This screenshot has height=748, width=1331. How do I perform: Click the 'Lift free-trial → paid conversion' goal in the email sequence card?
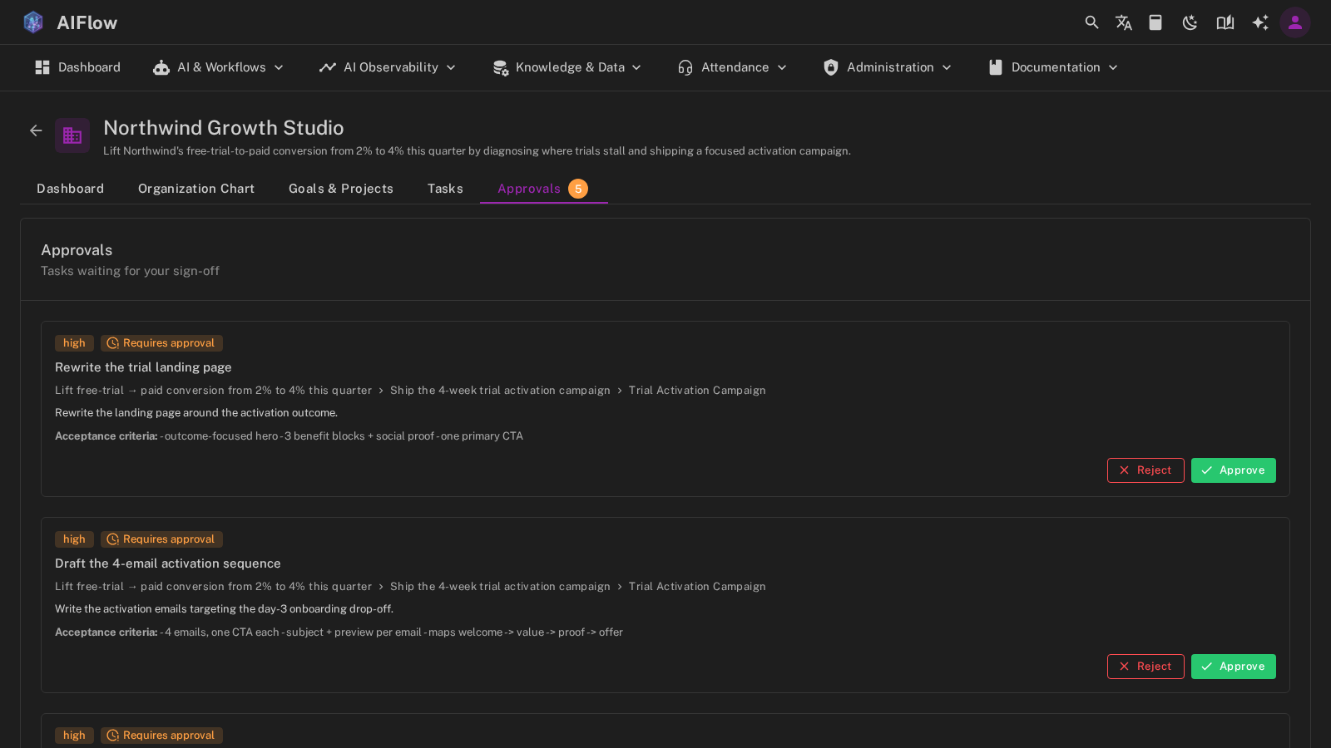(214, 587)
